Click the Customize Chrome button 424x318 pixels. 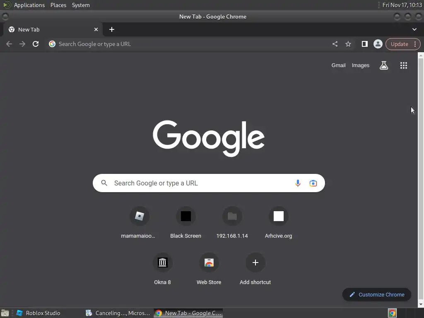377,295
